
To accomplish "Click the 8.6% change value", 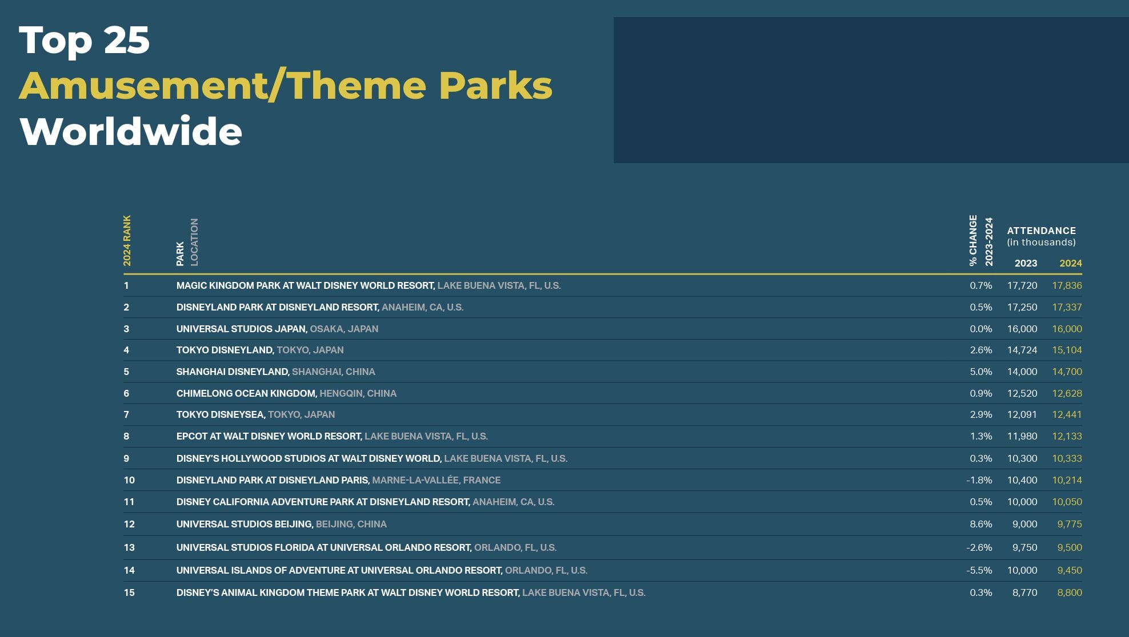I will (980, 524).
